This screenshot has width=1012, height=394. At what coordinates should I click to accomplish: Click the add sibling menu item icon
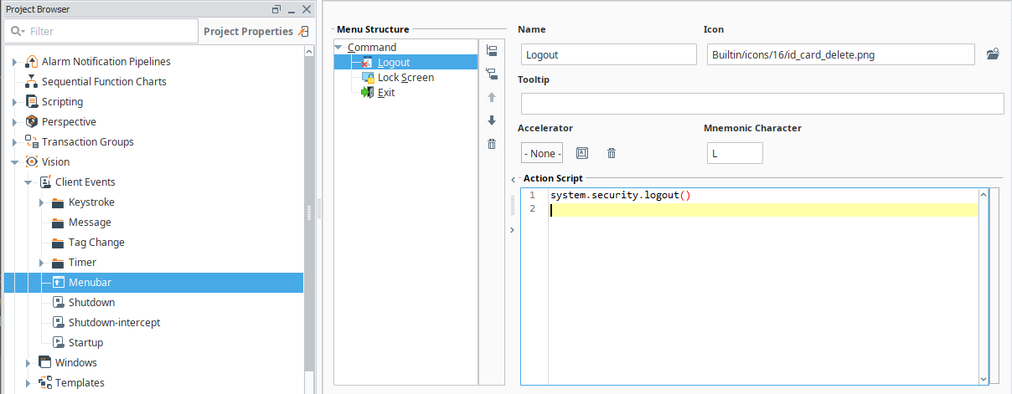point(492,50)
